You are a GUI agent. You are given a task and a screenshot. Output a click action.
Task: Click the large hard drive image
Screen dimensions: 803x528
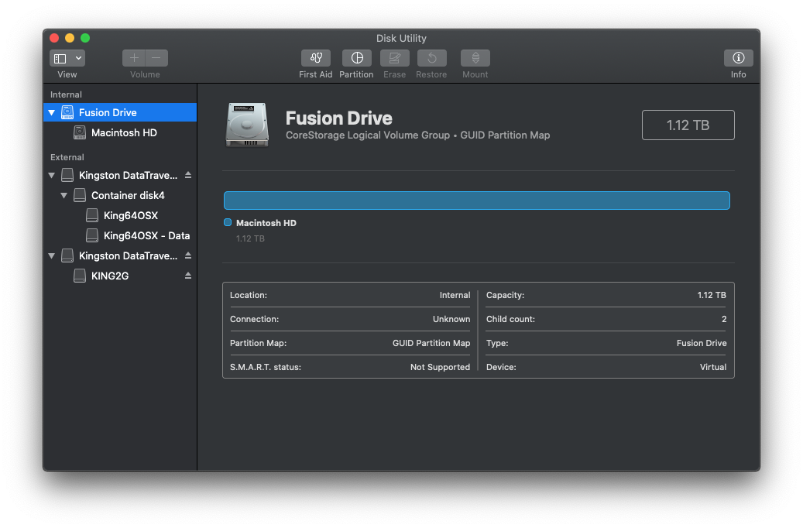[247, 125]
